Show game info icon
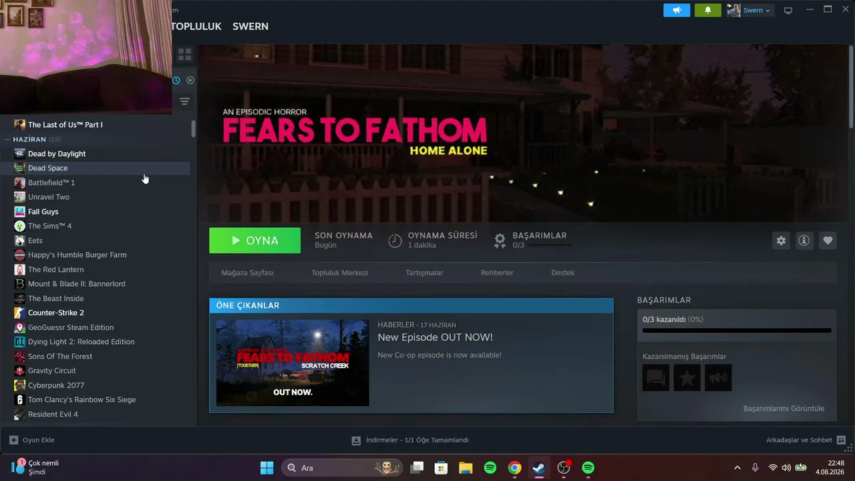This screenshot has width=855, height=481. (x=804, y=240)
